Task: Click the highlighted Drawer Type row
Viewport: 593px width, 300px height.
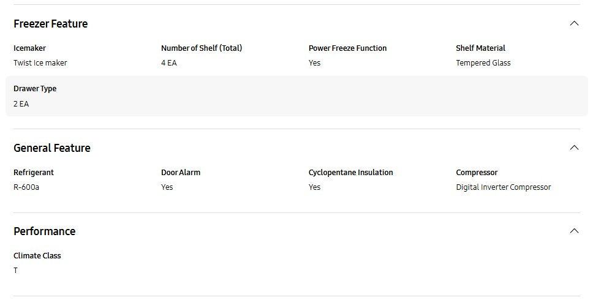Action: click(296, 96)
